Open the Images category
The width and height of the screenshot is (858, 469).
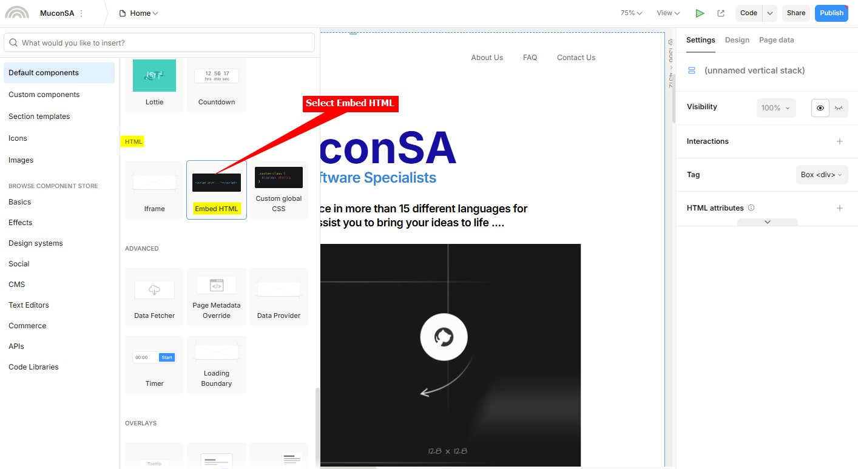click(x=59, y=160)
